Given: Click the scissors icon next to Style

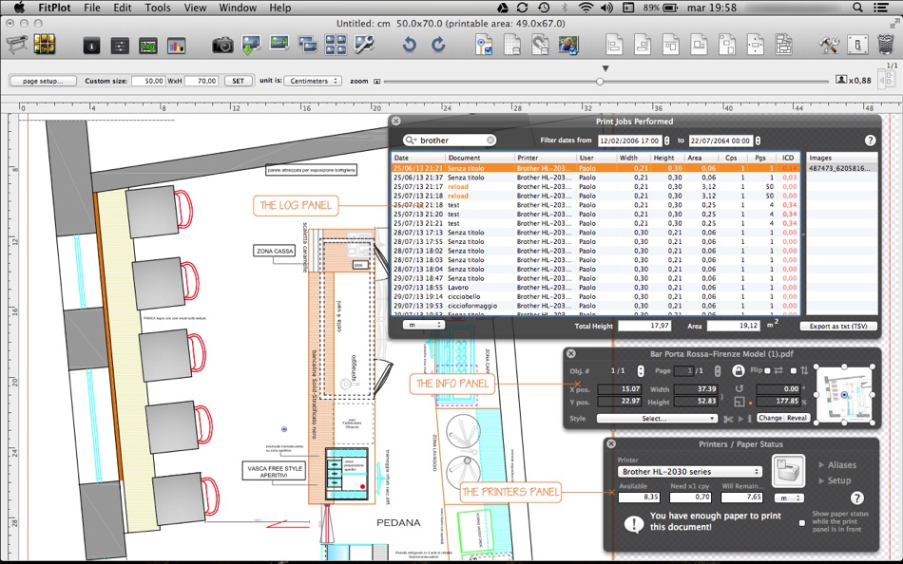Looking at the screenshot, I should coord(727,418).
